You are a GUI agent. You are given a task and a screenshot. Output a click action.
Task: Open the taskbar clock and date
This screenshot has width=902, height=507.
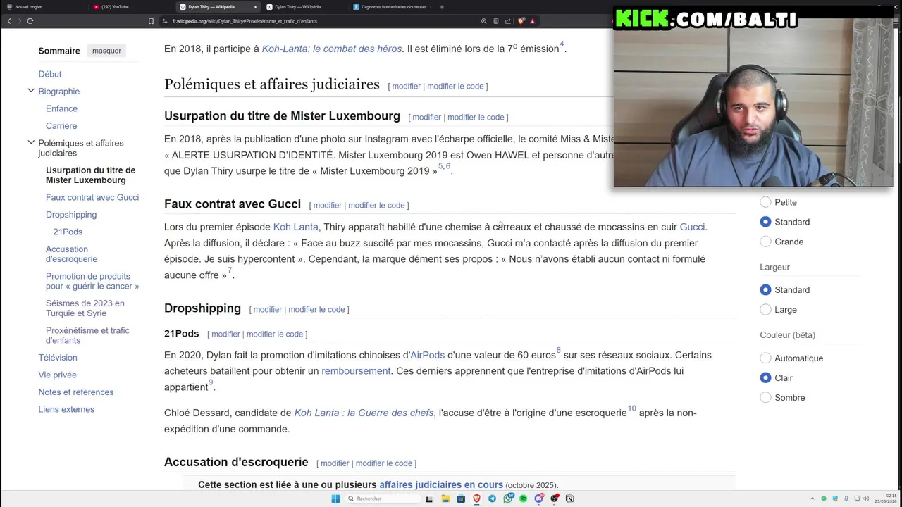click(x=886, y=499)
